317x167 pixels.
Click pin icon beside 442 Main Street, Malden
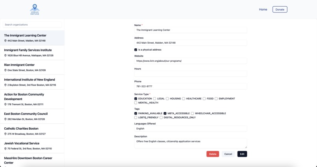(6, 40)
